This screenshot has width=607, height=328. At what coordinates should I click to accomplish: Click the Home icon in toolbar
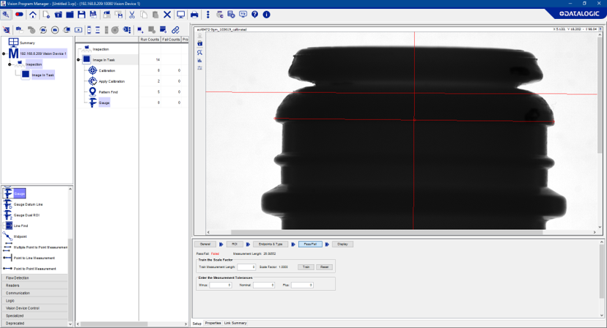pyautogui.click(x=32, y=15)
